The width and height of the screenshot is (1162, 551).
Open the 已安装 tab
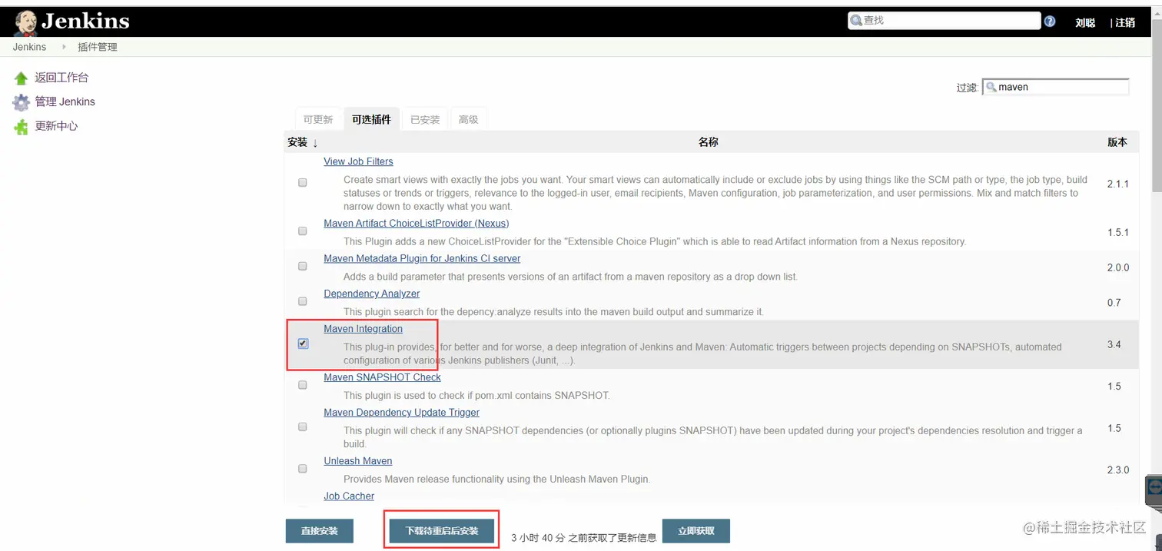pyautogui.click(x=425, y=119)
